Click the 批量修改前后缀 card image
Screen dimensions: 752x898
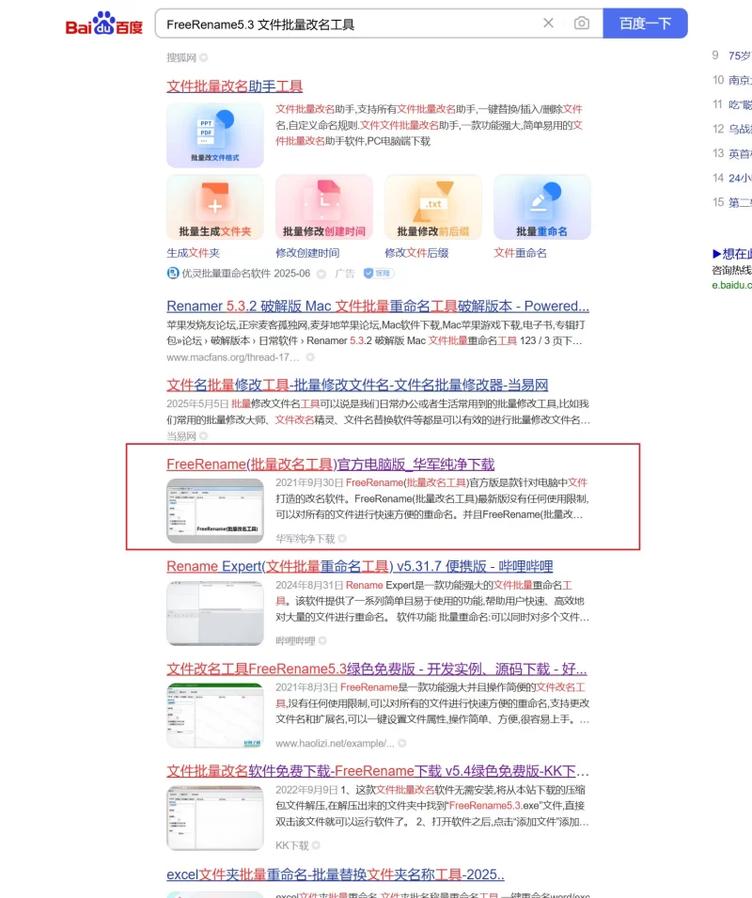click(x=433, y=207)
